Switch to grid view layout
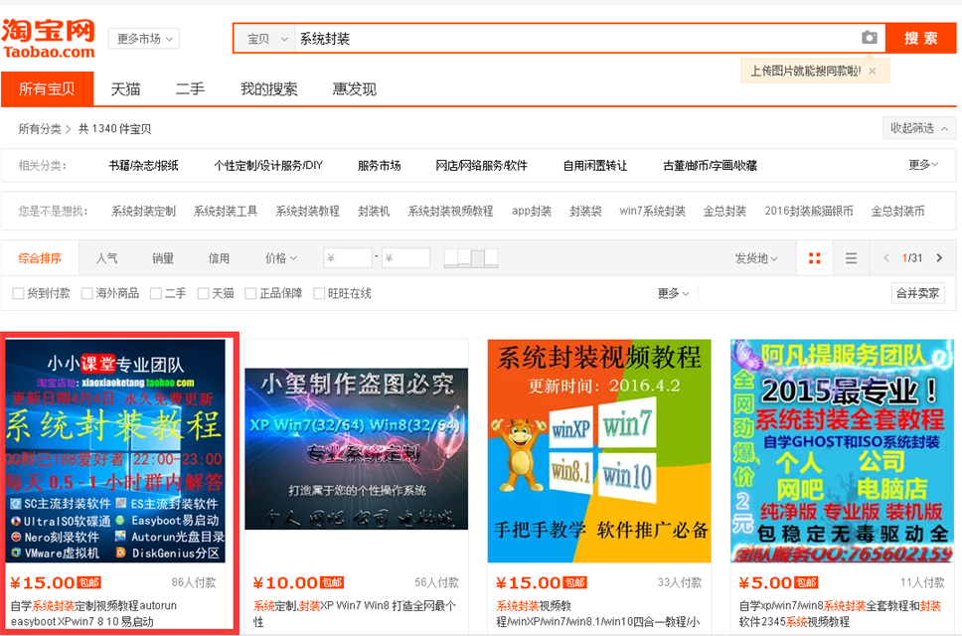The height and width of the screenshot is (636, 962). [814, 258]
